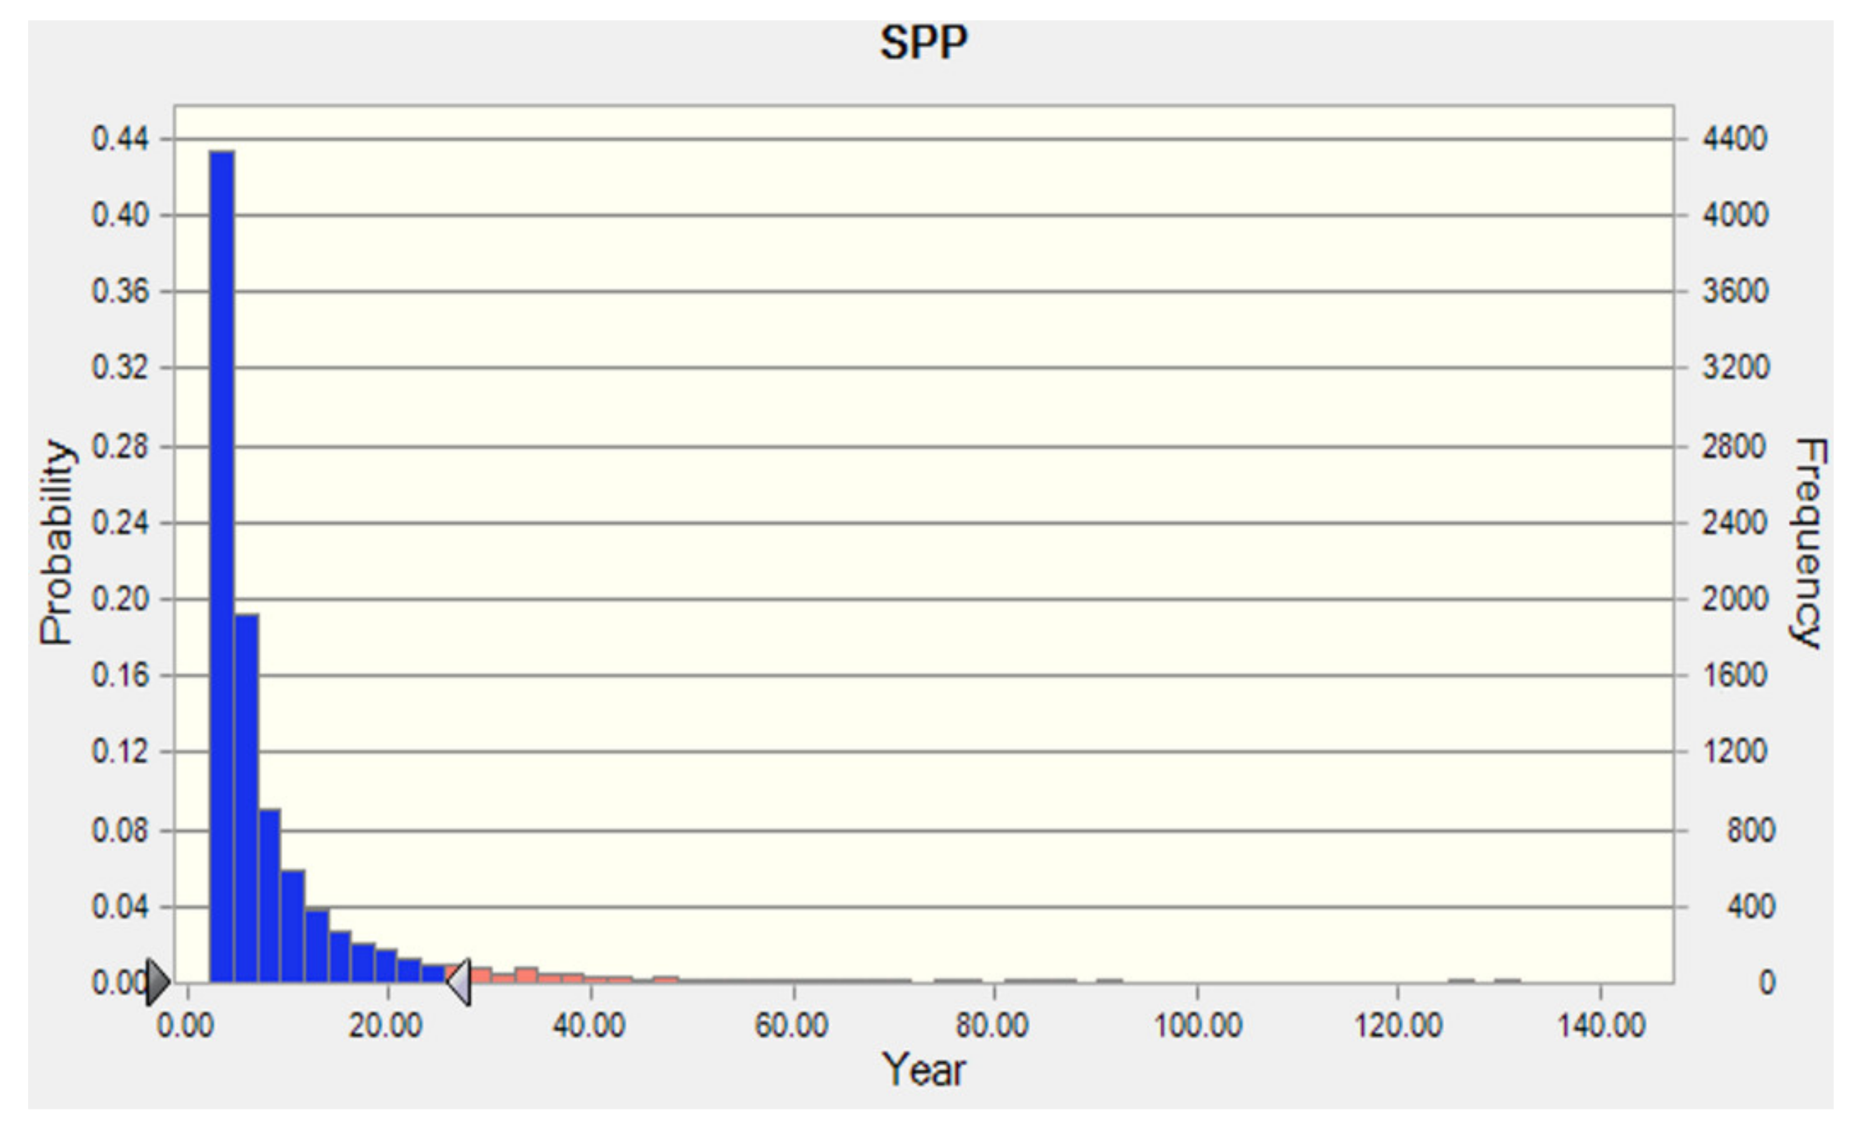Screen dimensions: 1854x1132
Task: Click the 2000 frequency tick label
Action: pos(1735,600)
